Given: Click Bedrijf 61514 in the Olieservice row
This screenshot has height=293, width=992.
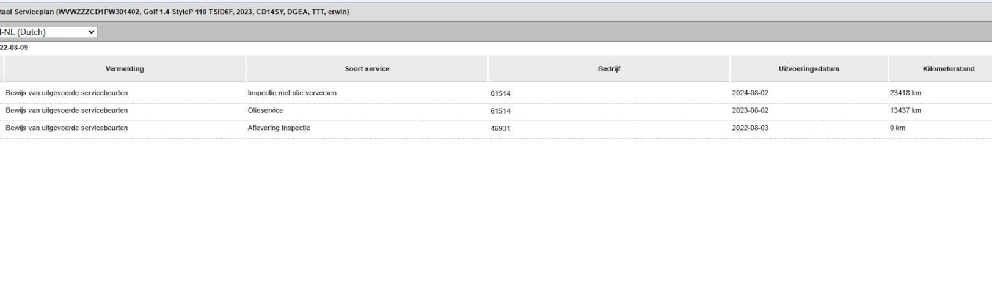Looking at the screenshot, I should pyautogui.click(x=500, y=111).
